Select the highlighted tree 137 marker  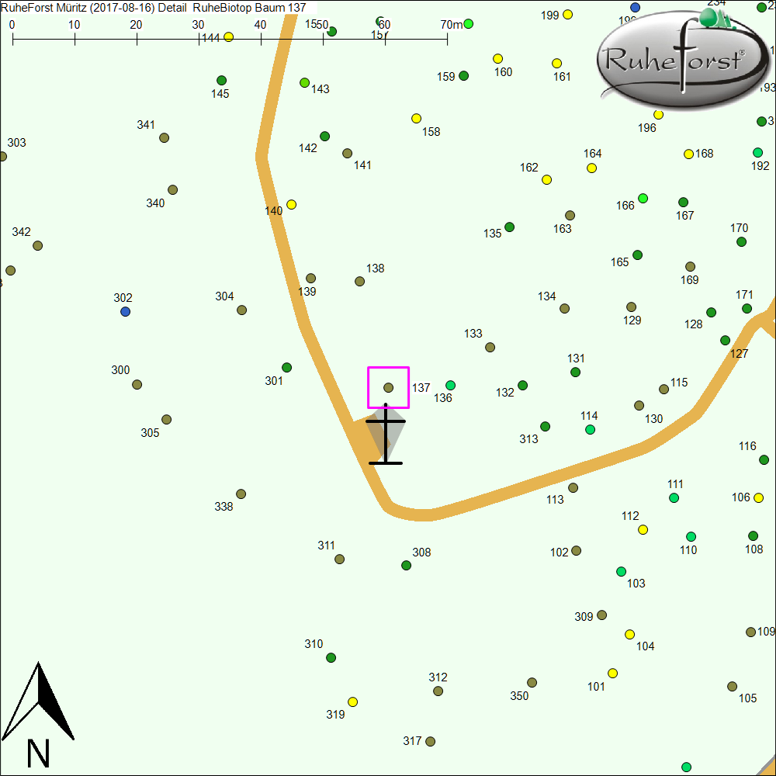tap(389, 387)
